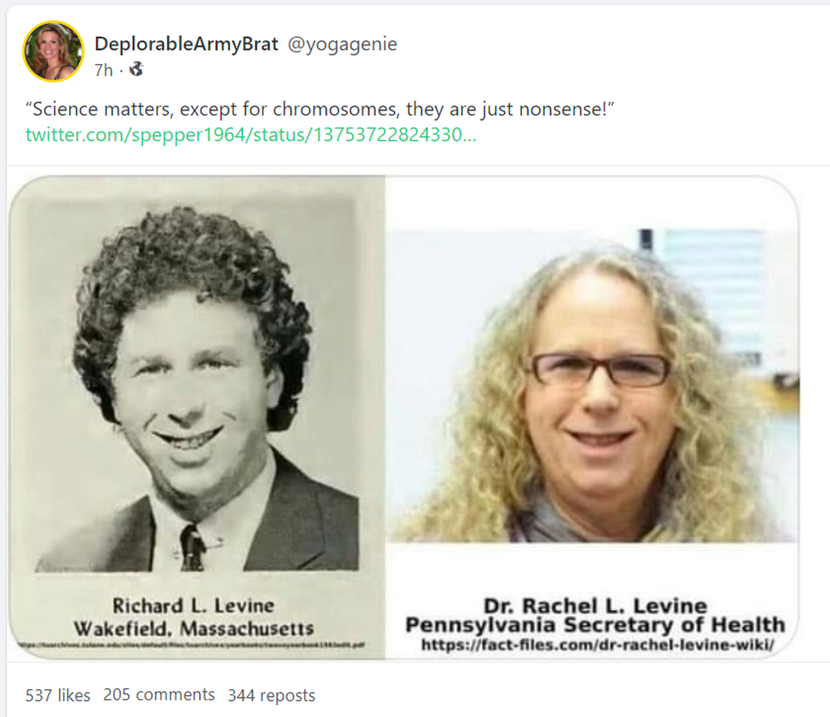830x717 pixels.
Task: Click the white gap above the right photo
Action: point(591,202)
